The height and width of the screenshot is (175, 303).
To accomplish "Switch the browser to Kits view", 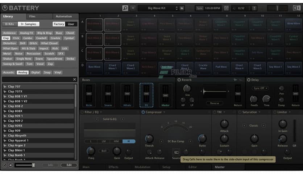I will pos(10,24).
